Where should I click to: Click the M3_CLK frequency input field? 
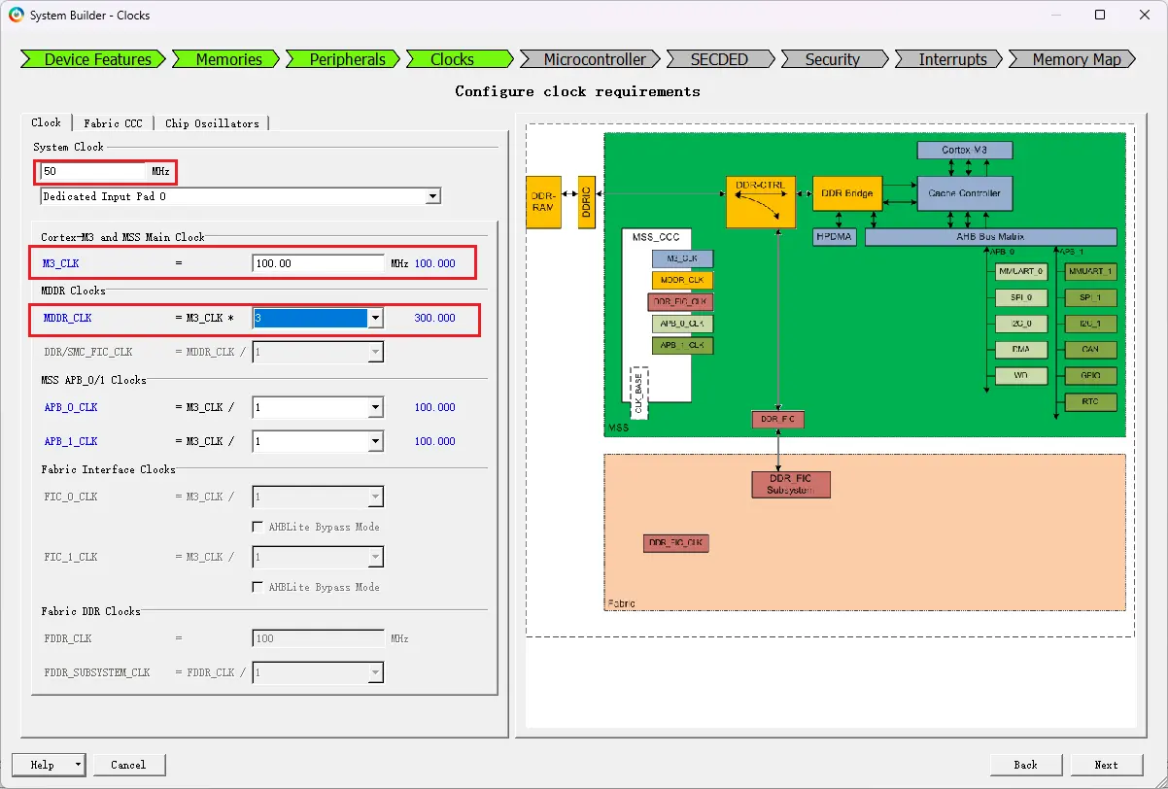[x=318, y=263]
